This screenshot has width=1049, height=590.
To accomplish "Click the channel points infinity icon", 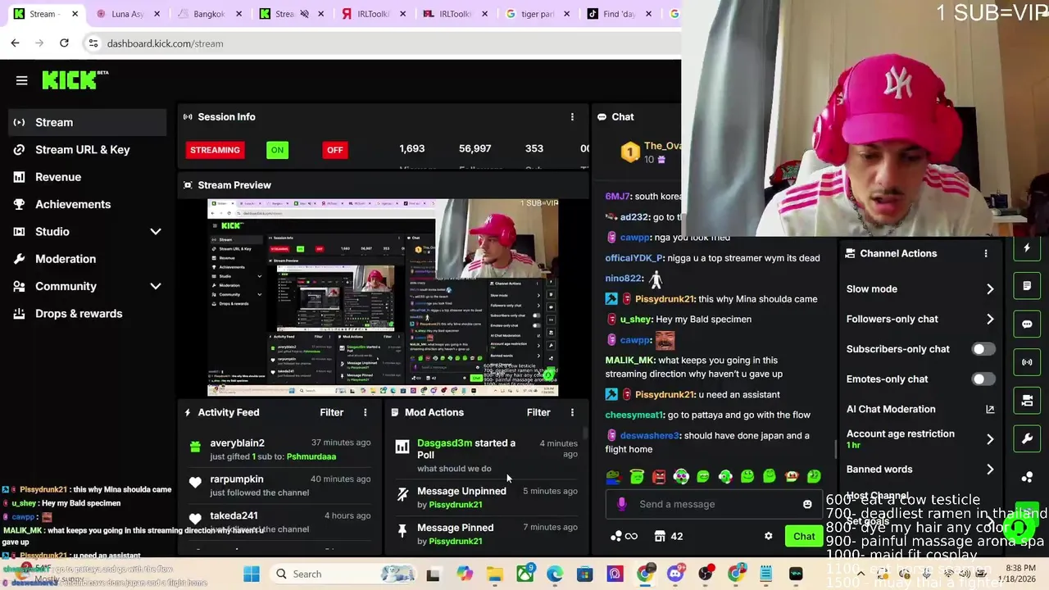I will (624, 536).
